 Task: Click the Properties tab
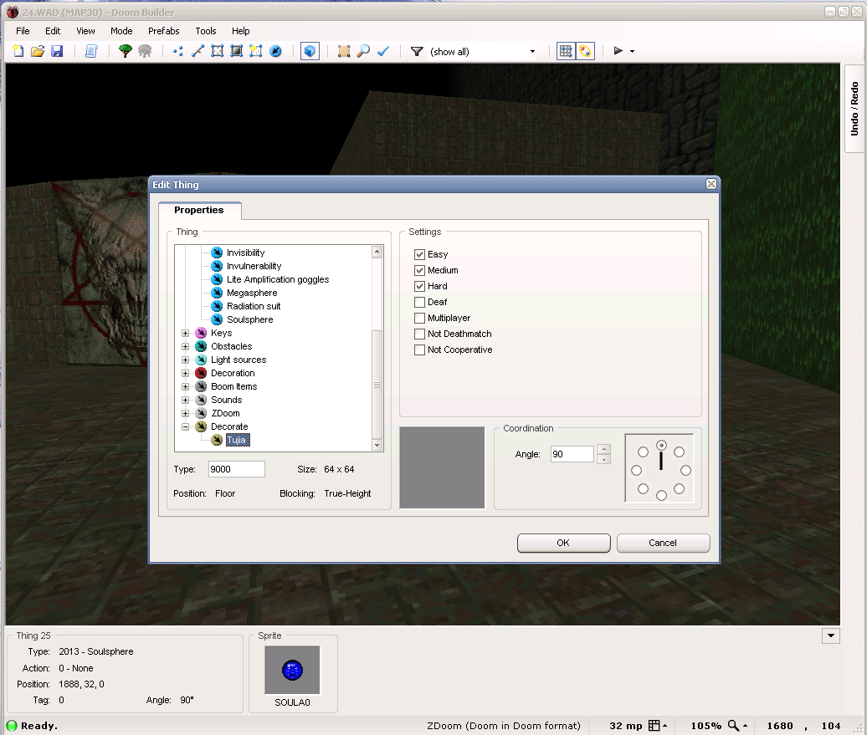pyautogui.click(x=199, y=210)
